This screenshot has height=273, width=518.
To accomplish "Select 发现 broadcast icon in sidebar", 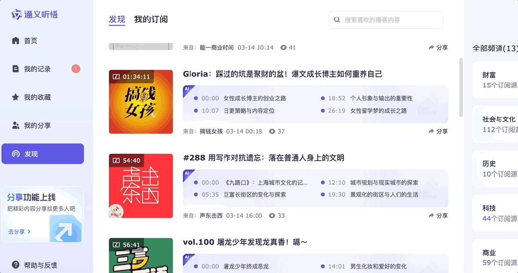I will [x=15, y=154].
